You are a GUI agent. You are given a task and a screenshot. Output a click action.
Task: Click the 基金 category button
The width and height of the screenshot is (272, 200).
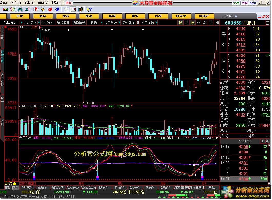pyautogui.click(x=43, y=16)
